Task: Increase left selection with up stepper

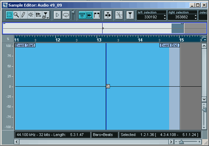Action: click(165, 16)
